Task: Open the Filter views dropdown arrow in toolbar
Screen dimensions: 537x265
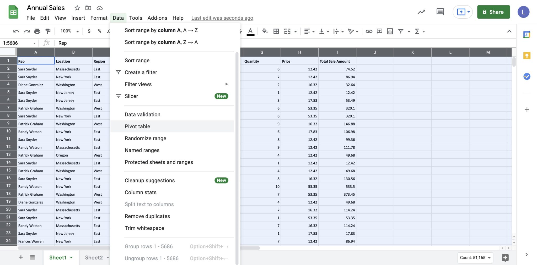Action: [409, 32]
